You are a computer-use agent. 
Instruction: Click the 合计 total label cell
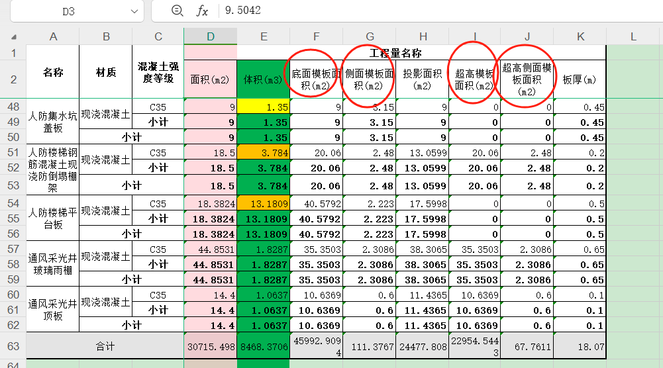tap(105, 346)
